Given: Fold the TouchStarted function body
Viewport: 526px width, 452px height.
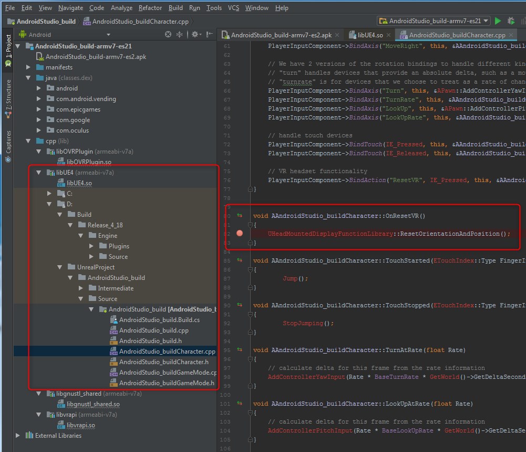Looking at the screenshot, I should (250, 269).
